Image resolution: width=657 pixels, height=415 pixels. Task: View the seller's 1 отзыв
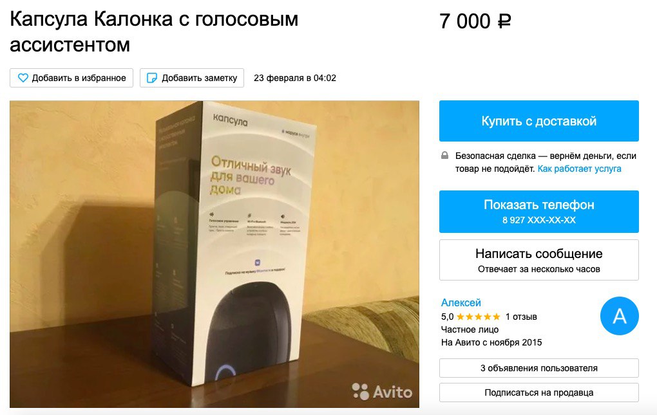521,317
